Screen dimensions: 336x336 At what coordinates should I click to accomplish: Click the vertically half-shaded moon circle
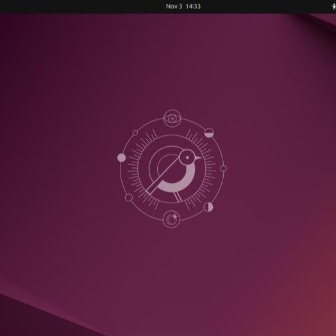pos(208,207)
